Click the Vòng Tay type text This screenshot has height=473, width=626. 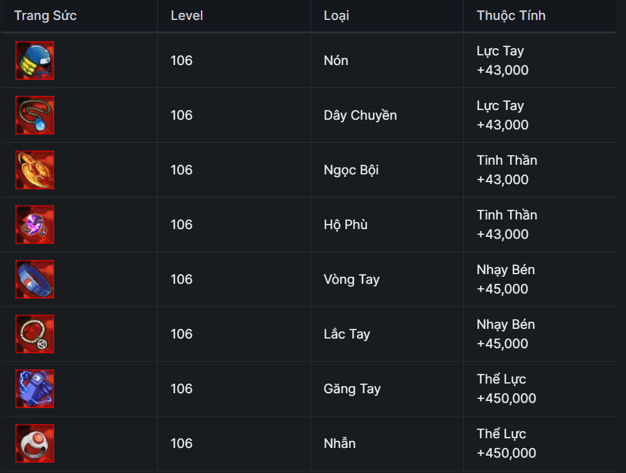point(352,279)
